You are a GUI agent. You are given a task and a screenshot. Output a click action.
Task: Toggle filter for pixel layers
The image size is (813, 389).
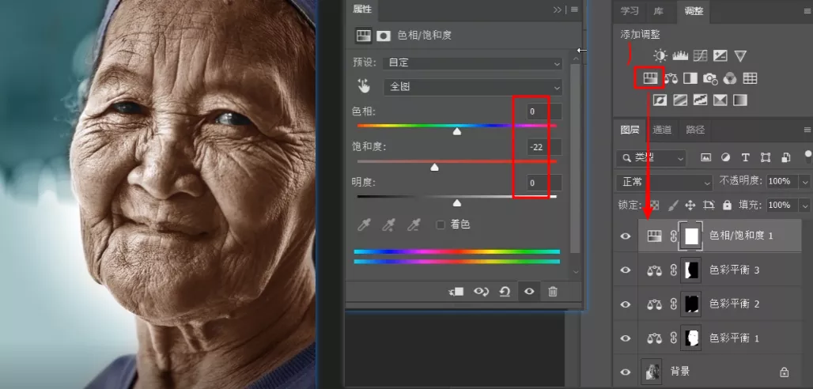click(x=705, y=157)
